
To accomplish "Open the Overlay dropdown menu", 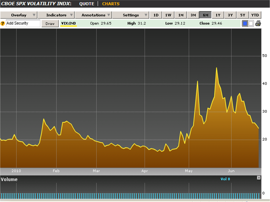I will [19, 15].
